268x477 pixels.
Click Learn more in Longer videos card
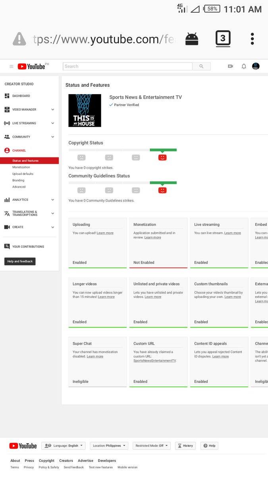click(106, 297)
